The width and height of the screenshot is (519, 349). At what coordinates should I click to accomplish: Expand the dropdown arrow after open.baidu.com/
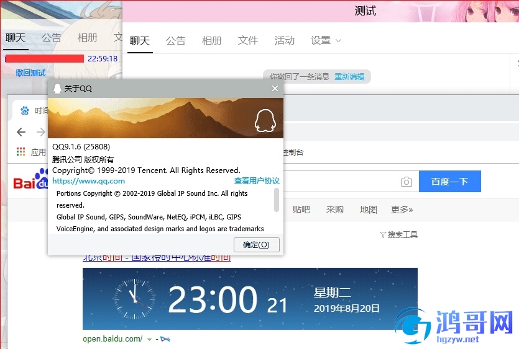(149, 340)
